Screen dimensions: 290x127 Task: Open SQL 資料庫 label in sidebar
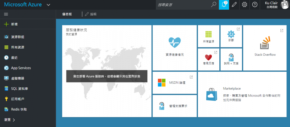19,89
